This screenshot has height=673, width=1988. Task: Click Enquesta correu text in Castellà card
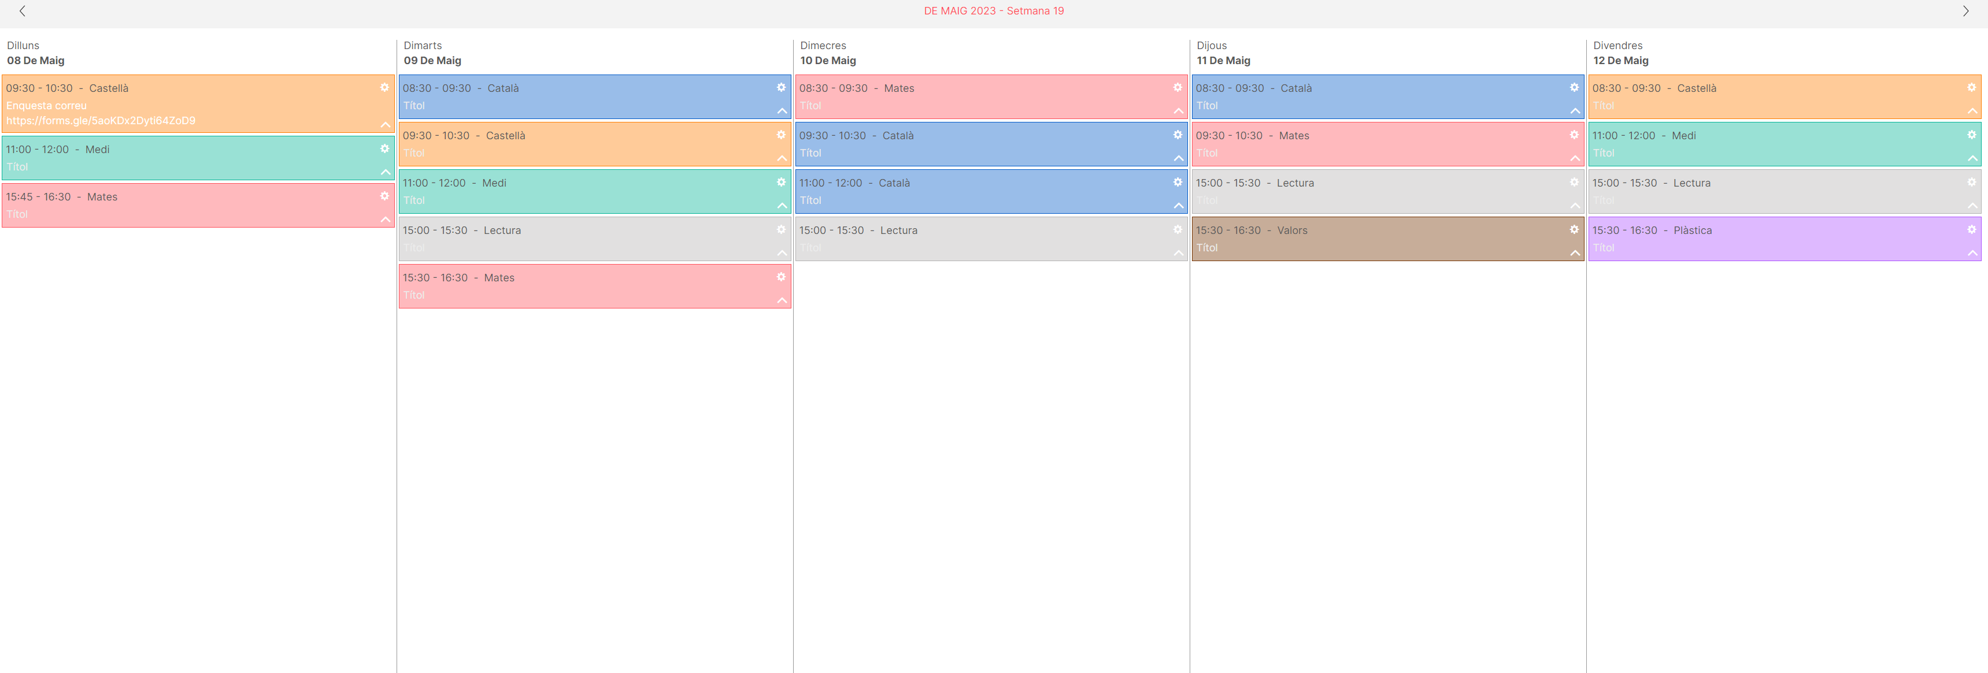point(46,106)
